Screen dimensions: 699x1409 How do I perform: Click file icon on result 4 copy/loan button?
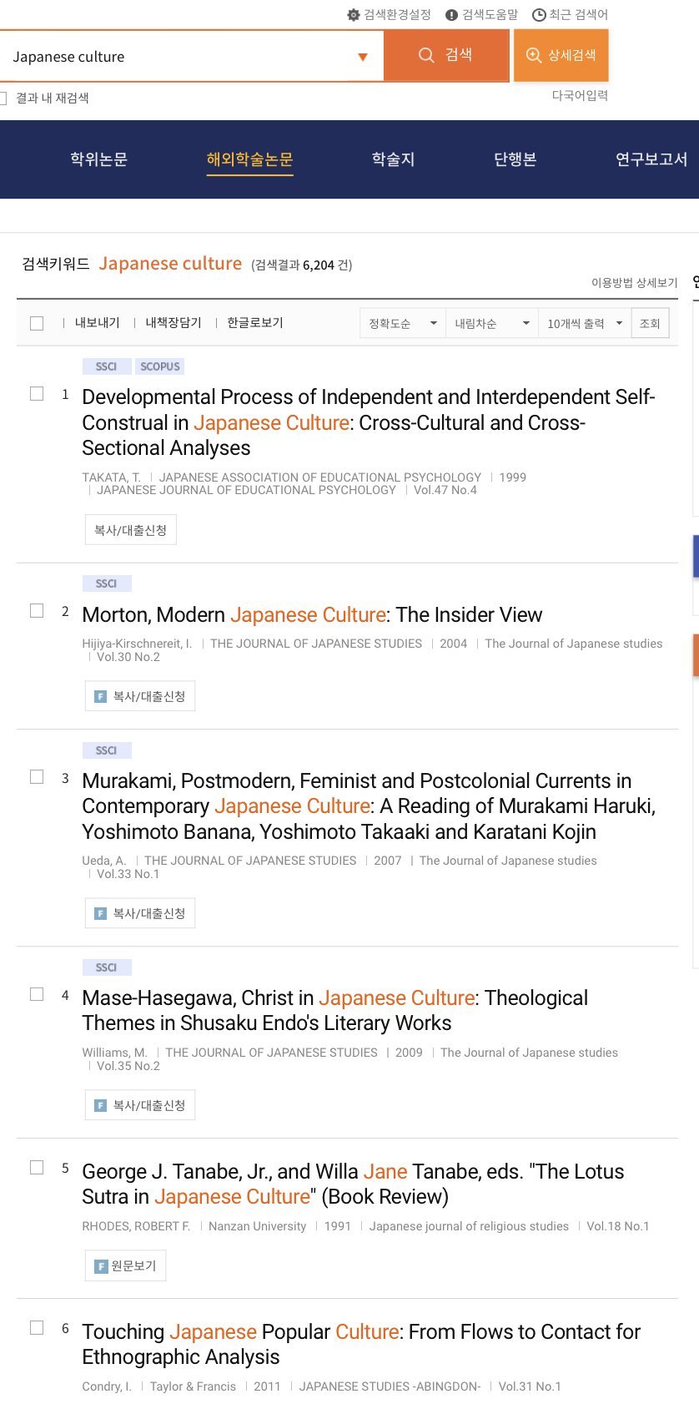101,1105
